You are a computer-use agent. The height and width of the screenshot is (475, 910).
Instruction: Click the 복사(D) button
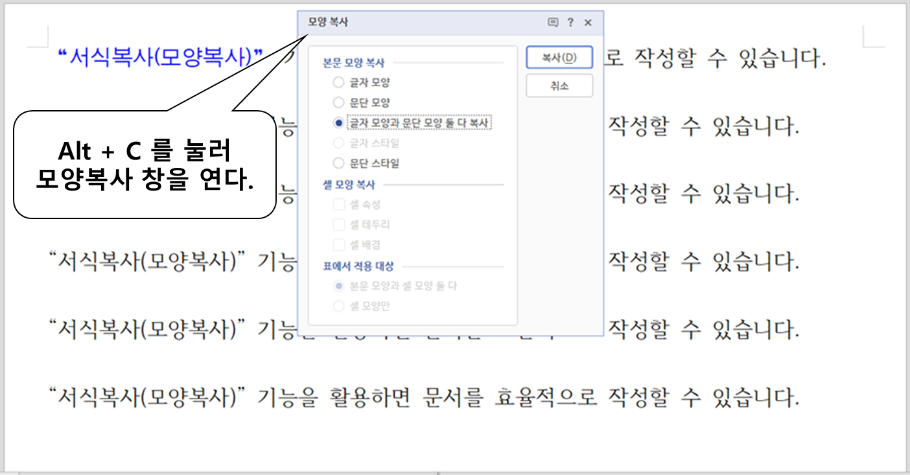tap(559, 57)
